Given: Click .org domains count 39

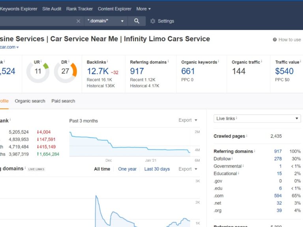Looking at the screenshot, I should click(x=279, y=210).
